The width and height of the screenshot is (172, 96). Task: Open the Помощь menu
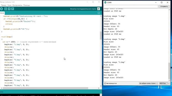click(27, 5)
